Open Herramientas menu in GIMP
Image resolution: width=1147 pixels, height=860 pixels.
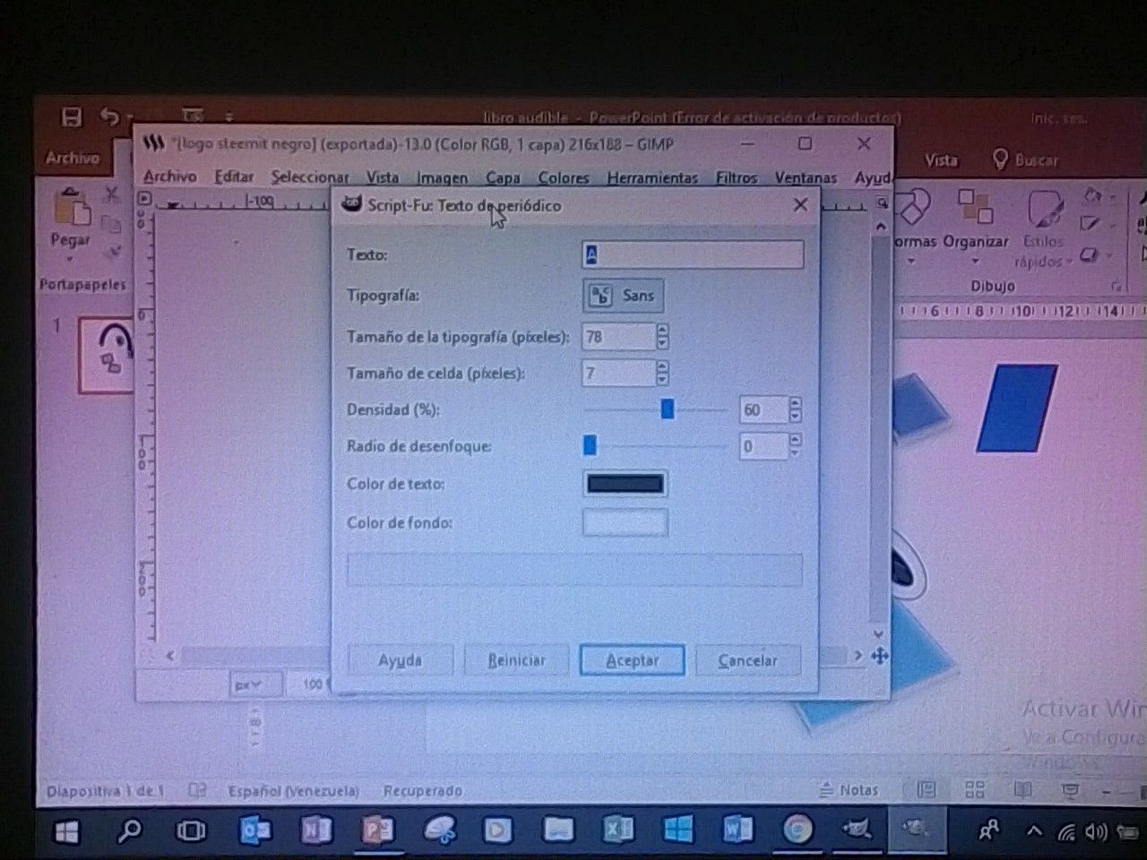click(x=652, y=177)
